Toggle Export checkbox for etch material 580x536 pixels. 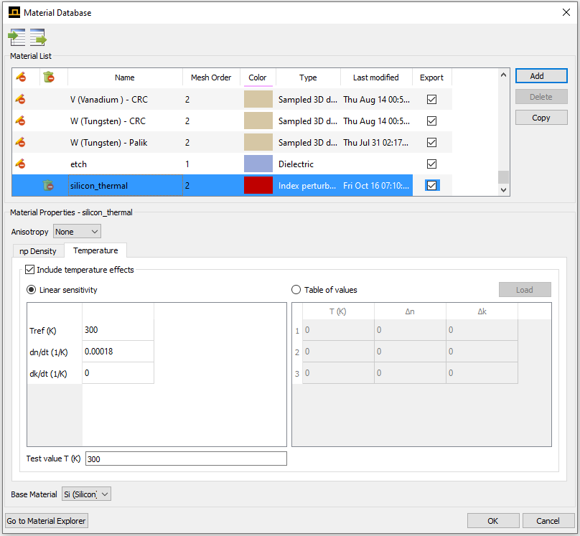(431, 164)
